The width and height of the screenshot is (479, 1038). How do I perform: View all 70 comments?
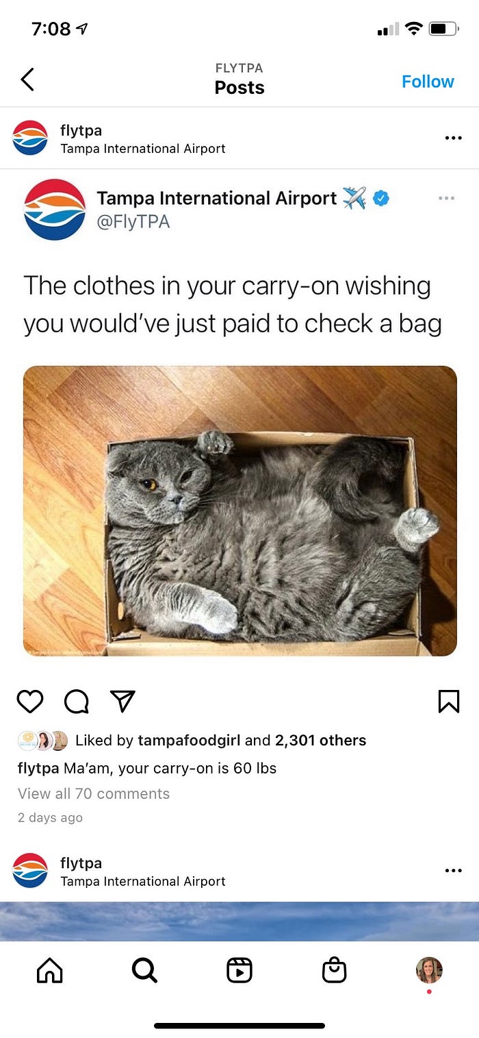(94, 793)
